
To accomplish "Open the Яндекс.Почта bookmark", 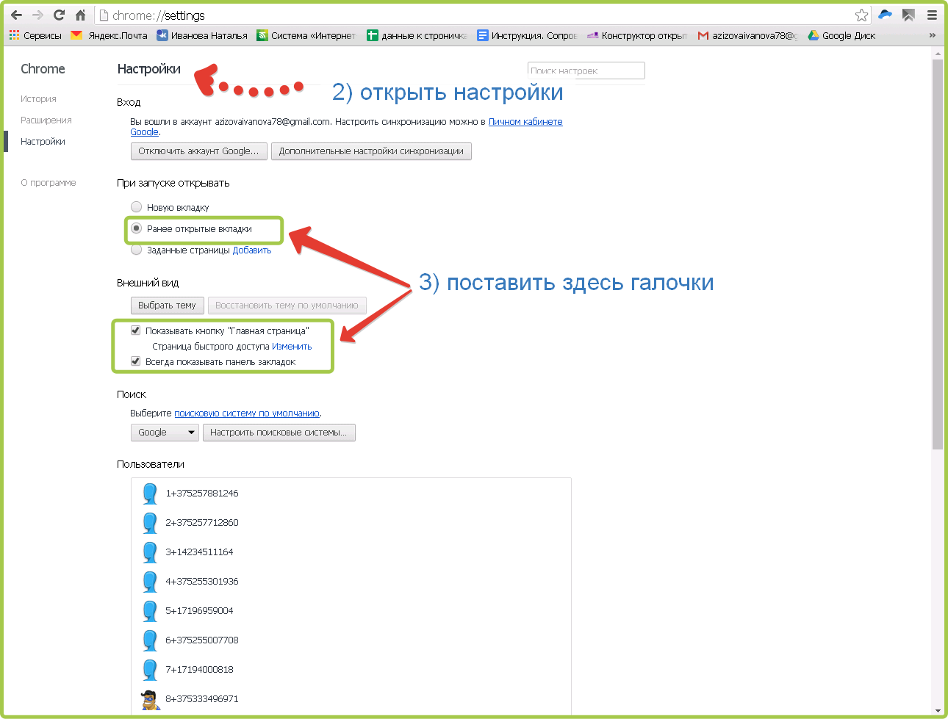I will coord(109,35).
